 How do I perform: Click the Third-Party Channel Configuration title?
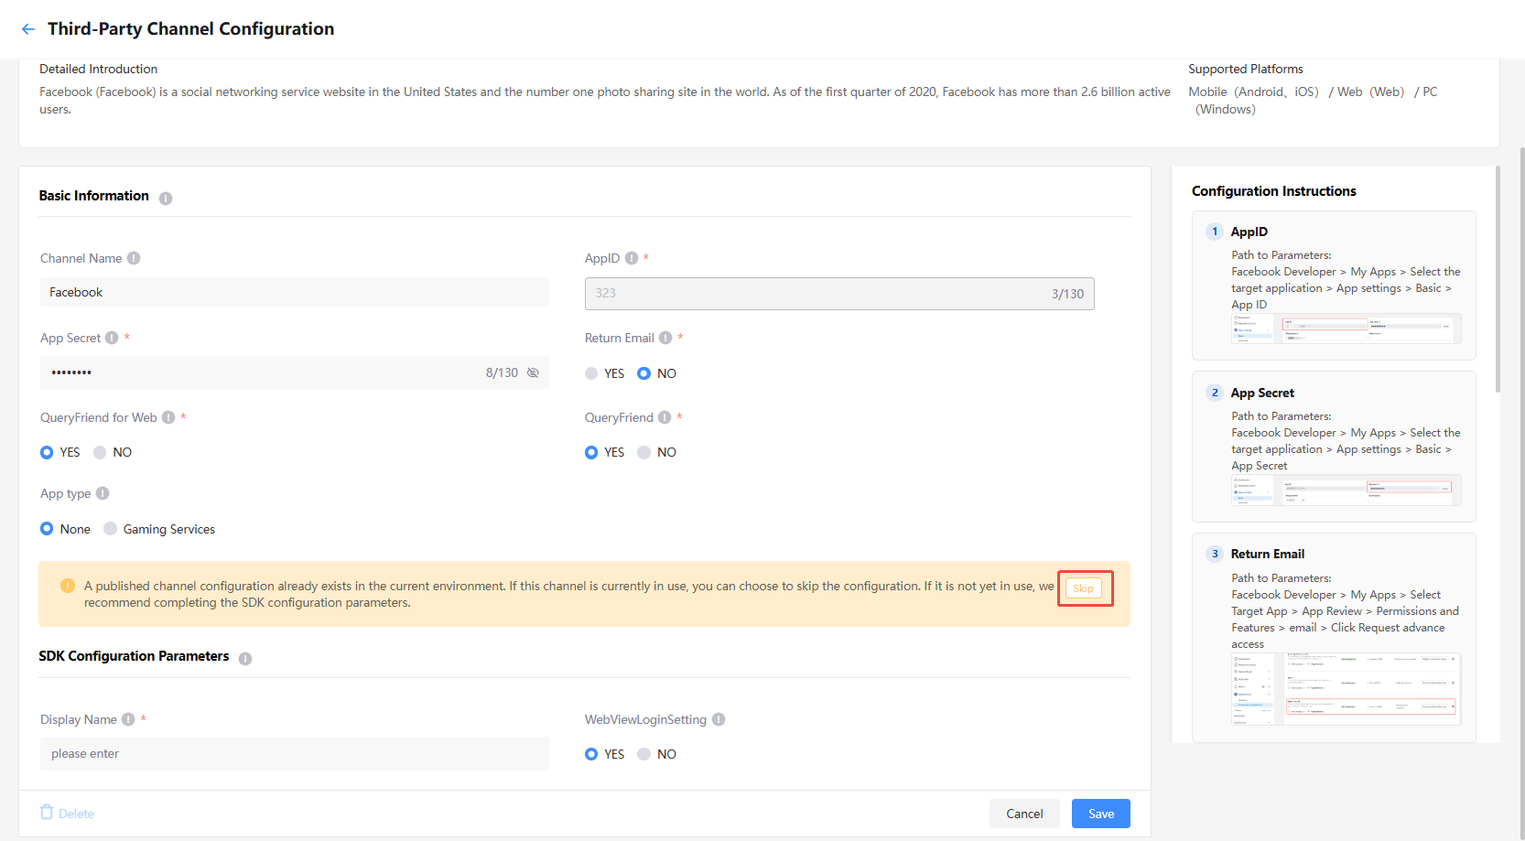tap(190, 29)
